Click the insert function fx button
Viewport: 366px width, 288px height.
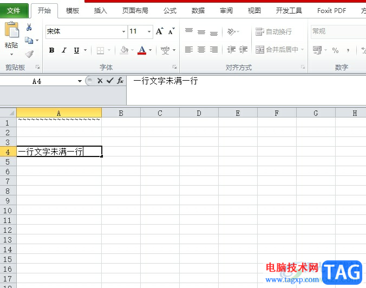click(120, 81)
